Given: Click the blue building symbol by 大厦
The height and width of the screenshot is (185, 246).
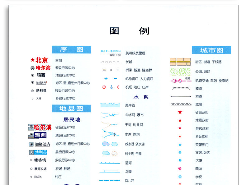Looking at the screenshot, I should (180, 160).
